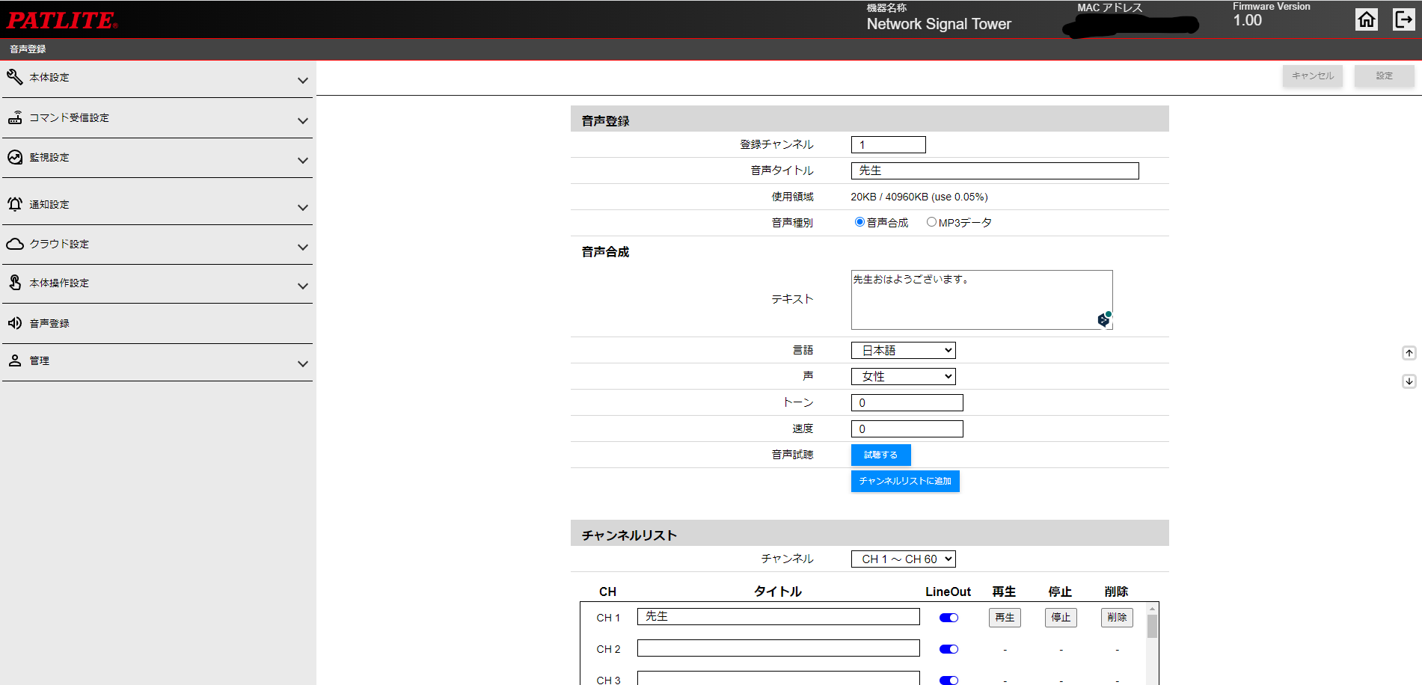Viewport: 1422px width, 685px height.
Task: Click the 試聴する preview button
Action: click(x=880, y=455)
